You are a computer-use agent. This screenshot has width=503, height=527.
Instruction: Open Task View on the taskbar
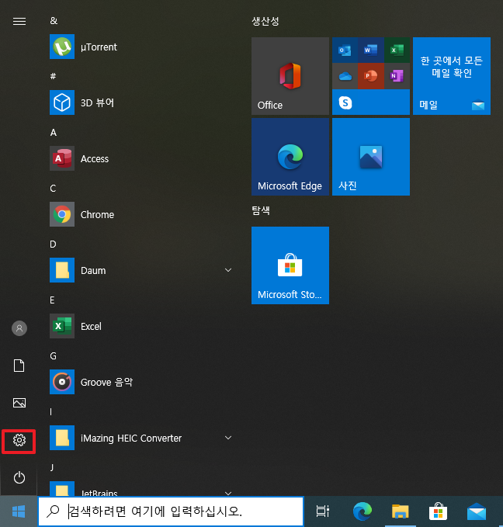pyautogui.click(x=322, y=511)
